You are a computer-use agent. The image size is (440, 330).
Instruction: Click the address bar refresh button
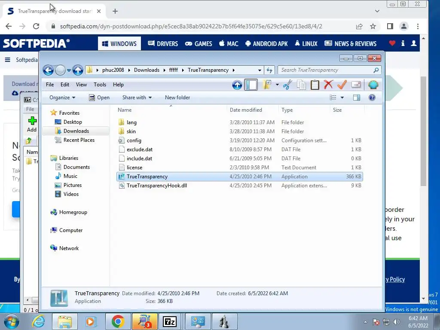pyautogui.click(x=269, y=70)
